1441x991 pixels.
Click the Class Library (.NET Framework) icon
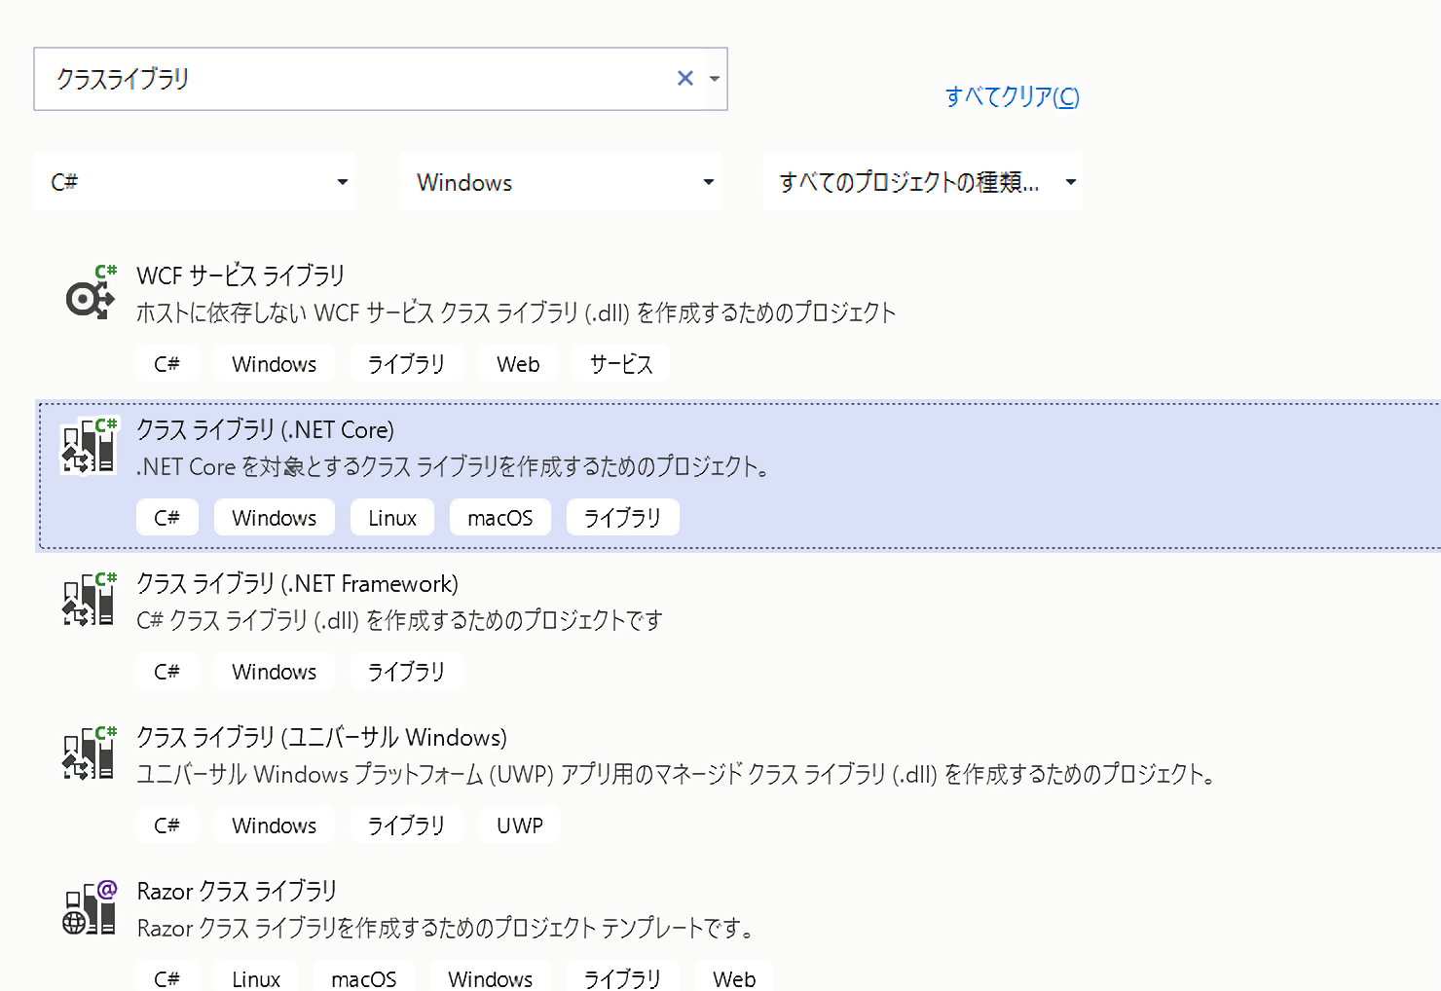coord(89,601)
